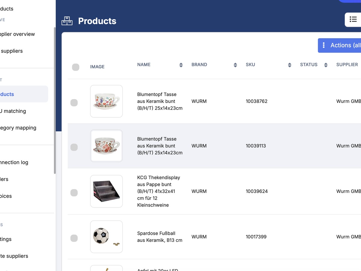Click SKU value 10038762

point(257,101)
